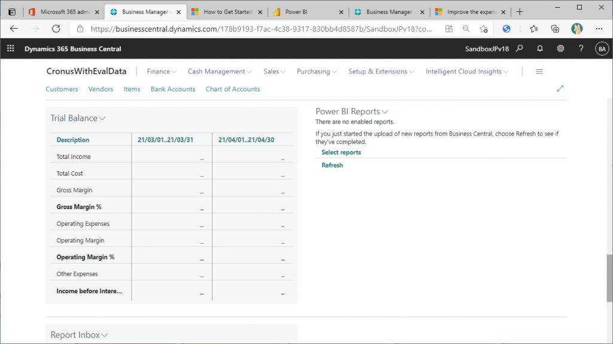Screen dimensions: 613x344
Task: Select the Gross Margin % row label
Action: [x=79, y=207]
